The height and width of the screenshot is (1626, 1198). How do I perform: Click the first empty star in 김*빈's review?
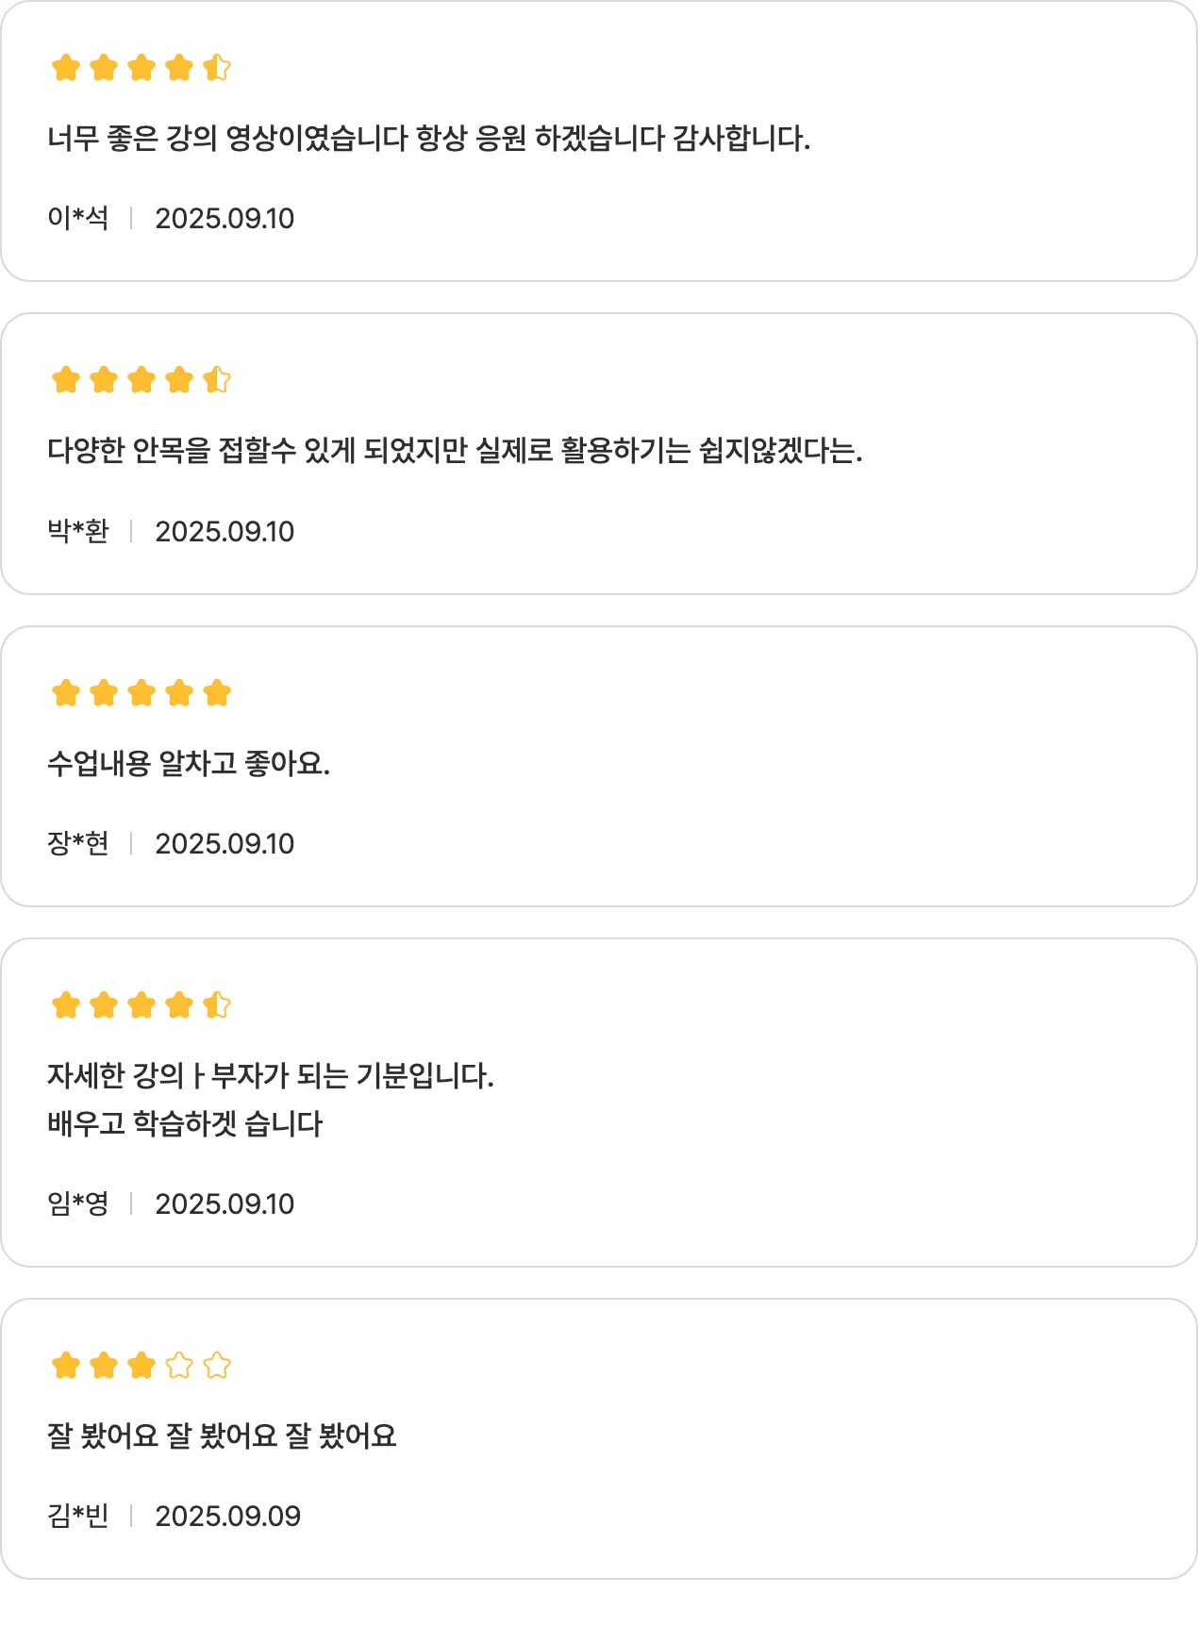pos(179,1365)
